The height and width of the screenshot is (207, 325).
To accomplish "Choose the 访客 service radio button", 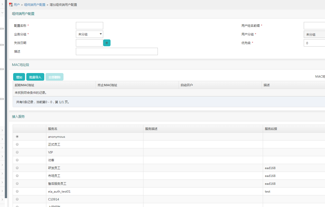I will click(17, 160).
